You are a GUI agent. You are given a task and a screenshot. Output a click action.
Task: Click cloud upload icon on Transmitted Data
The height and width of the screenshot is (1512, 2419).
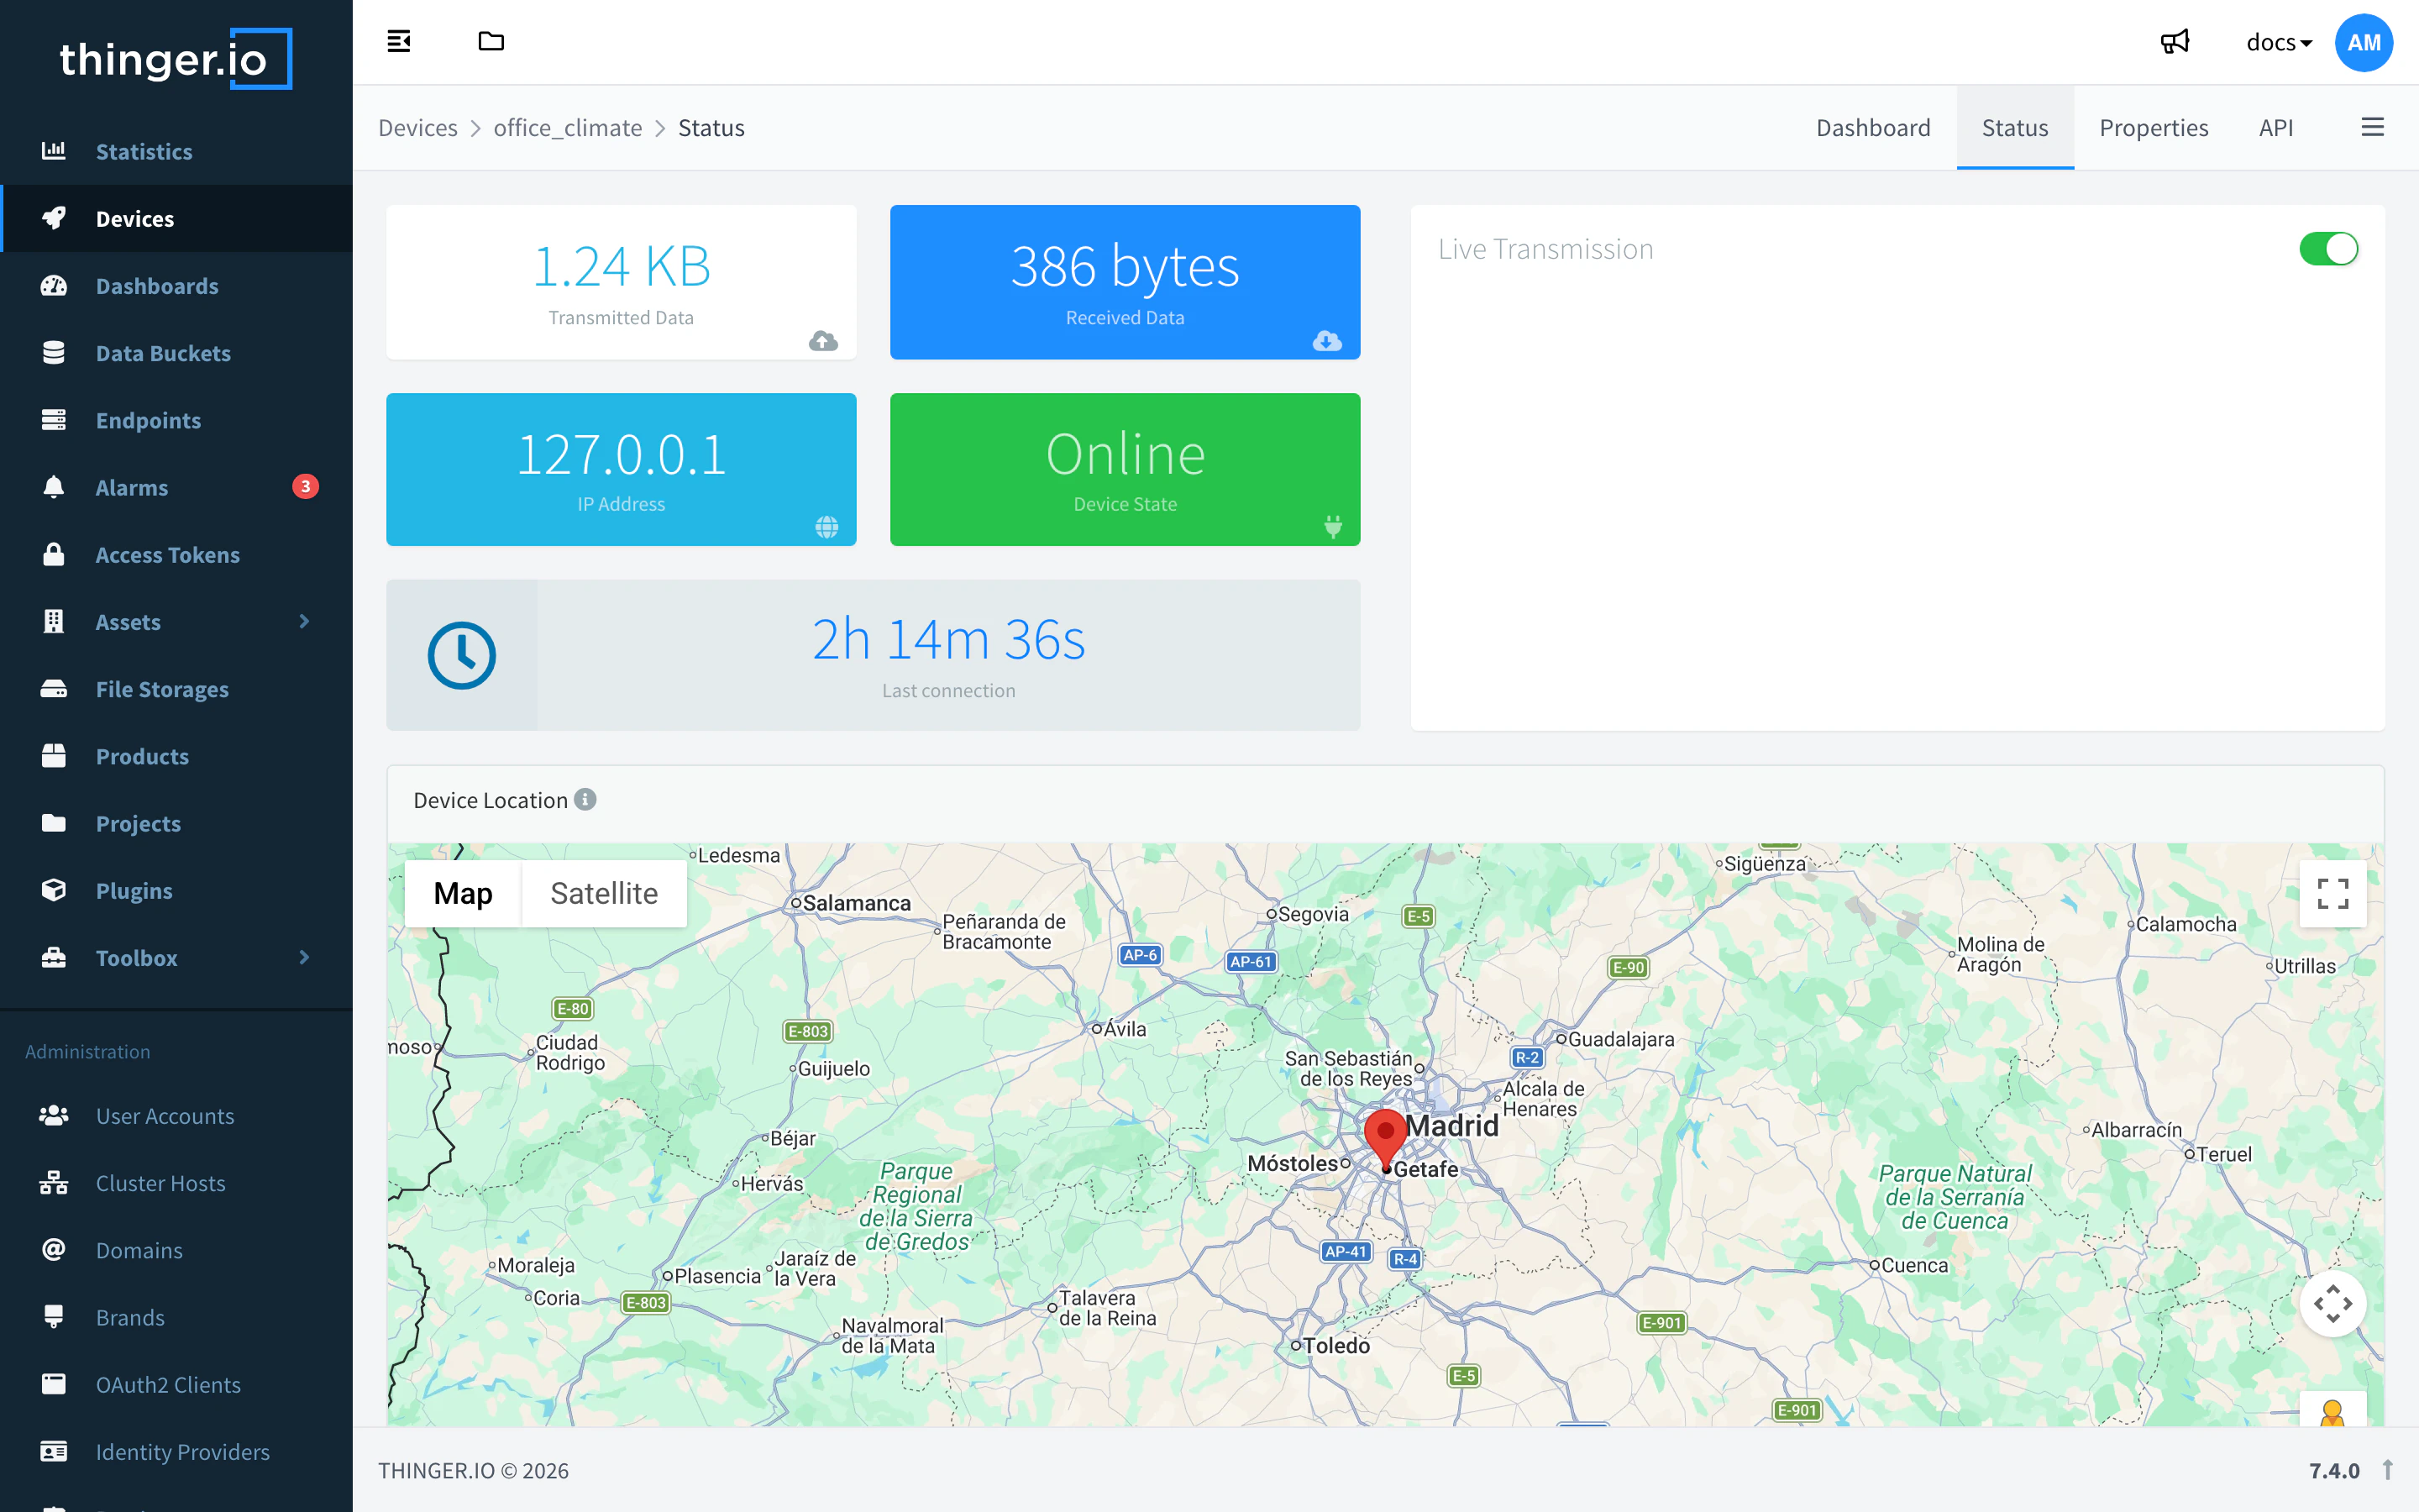tap(822, 341)
